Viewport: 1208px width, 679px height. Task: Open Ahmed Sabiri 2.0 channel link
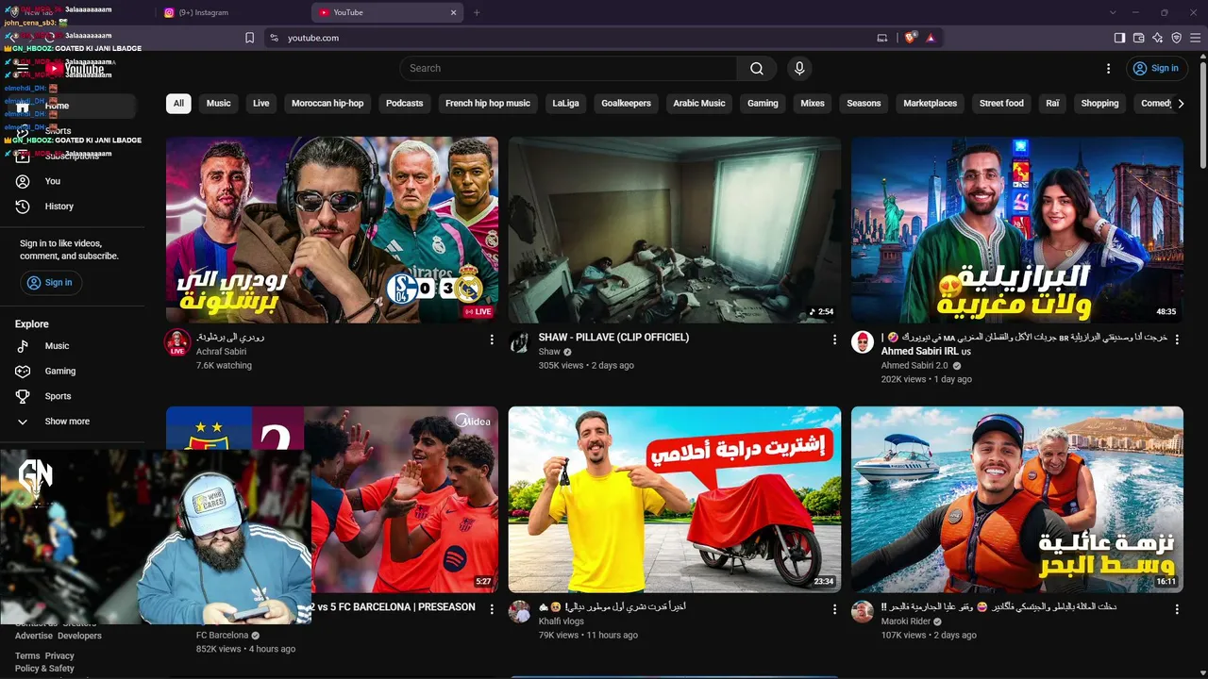914,366
